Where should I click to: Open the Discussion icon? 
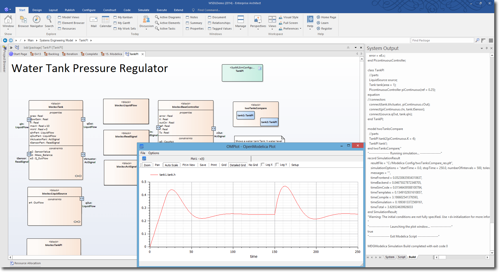pyautogui.click(x=146, y=20)
